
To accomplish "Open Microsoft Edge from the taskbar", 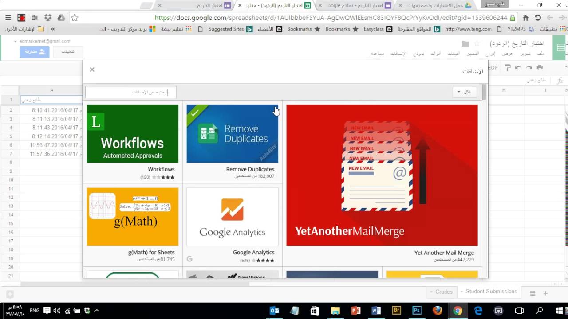I will pyautogui.click(x=478, y=311).
